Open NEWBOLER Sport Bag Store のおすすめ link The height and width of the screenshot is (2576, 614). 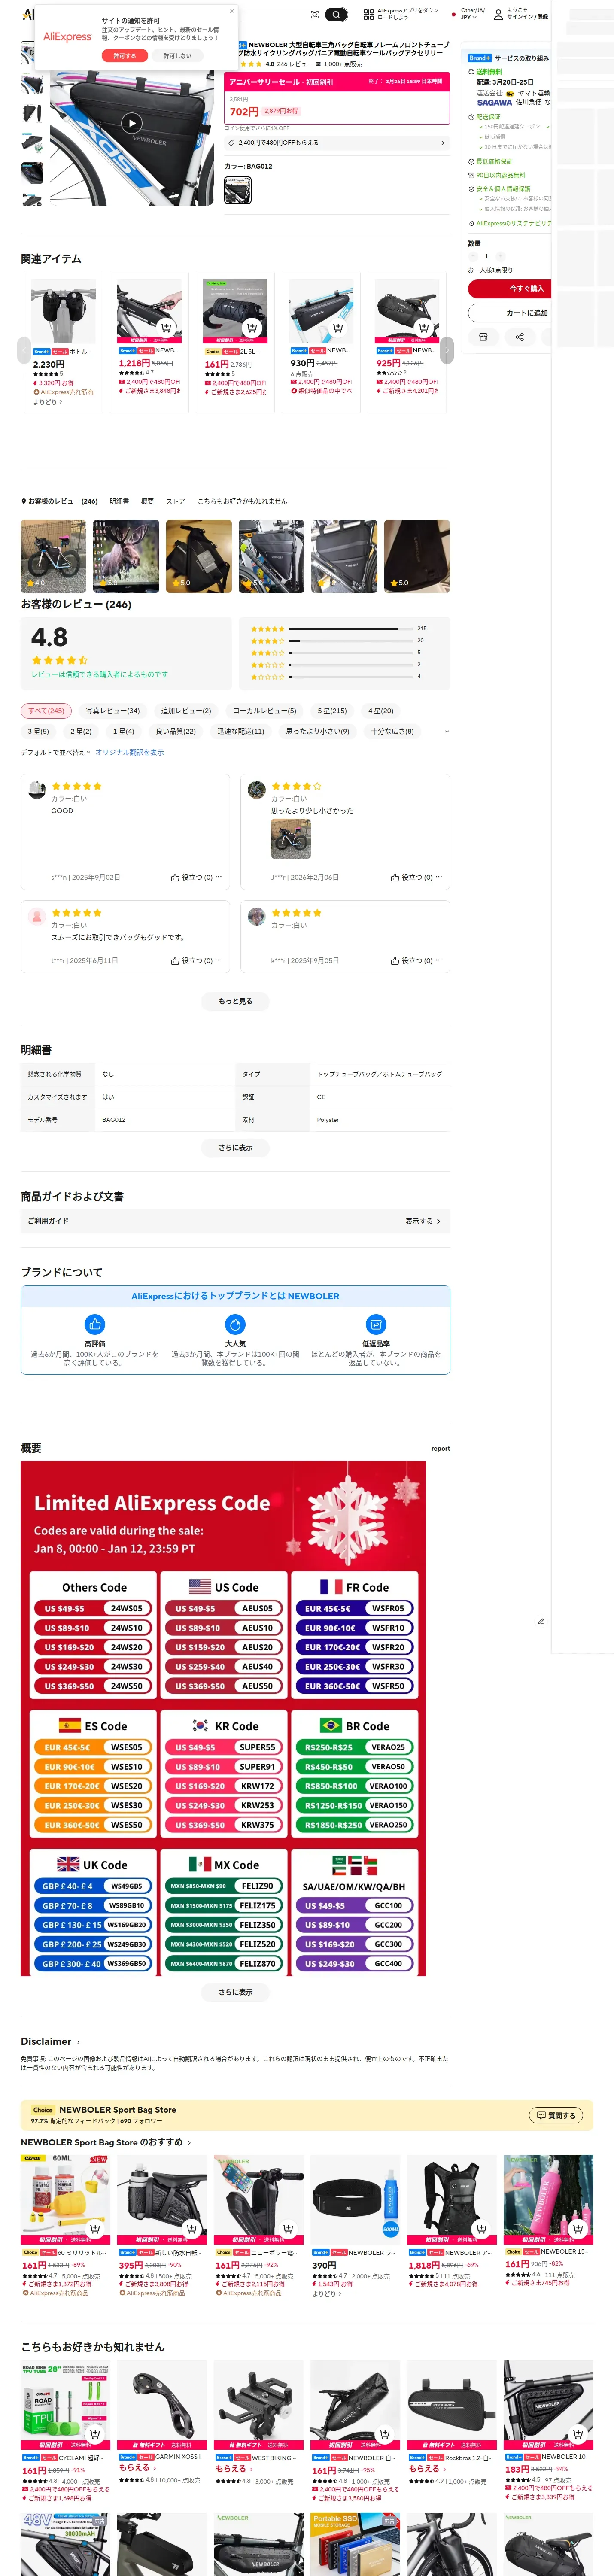point(106,2142)
